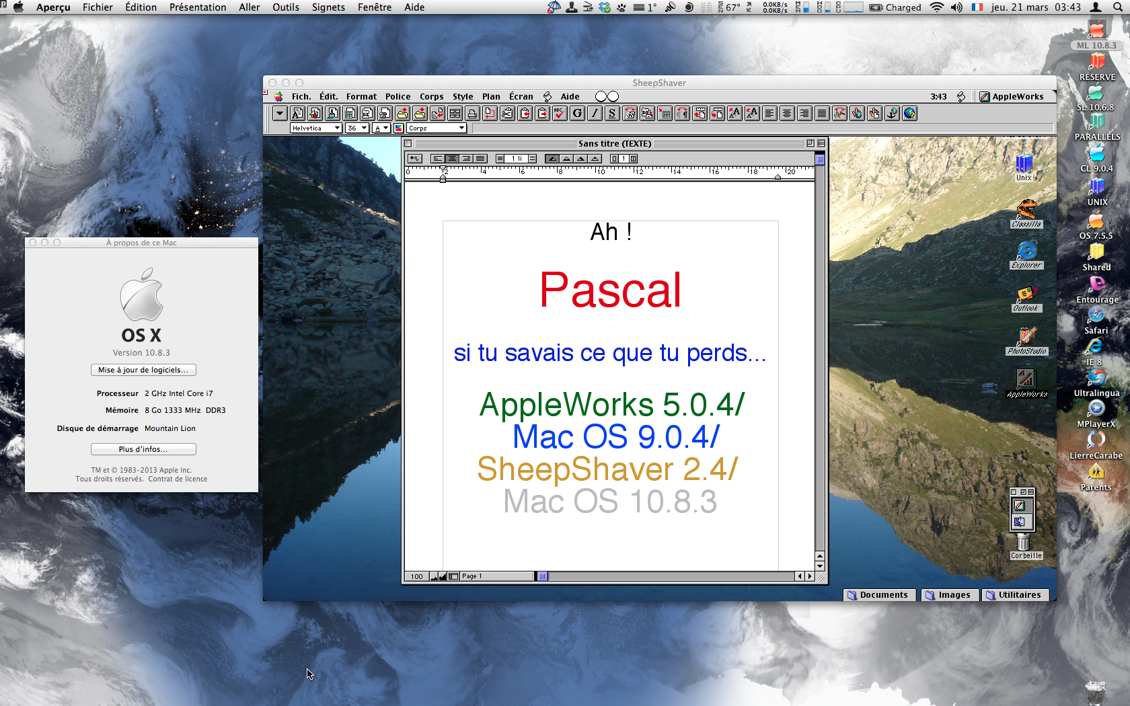Image resolution: width=1130 pixels, height=706 pixels.
Task: Click the printer icon in the toolbar
Action: click(472, 114)
